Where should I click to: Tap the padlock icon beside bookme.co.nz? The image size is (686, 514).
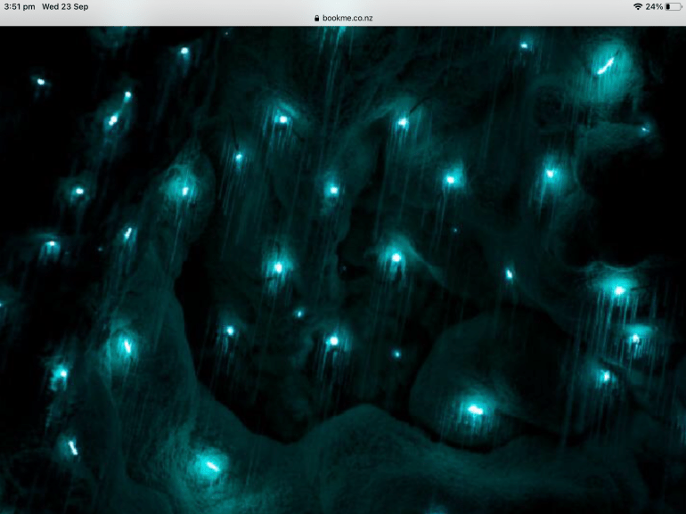pos(315,18)
